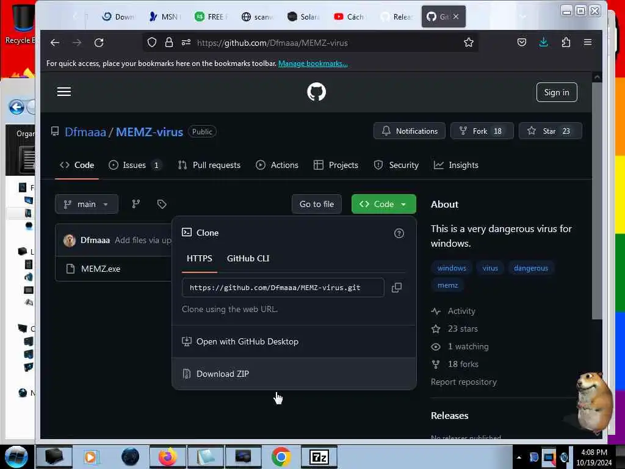
Task: Open the GitHub hamburger navigation menu
Action: click(x=63, y=92)
